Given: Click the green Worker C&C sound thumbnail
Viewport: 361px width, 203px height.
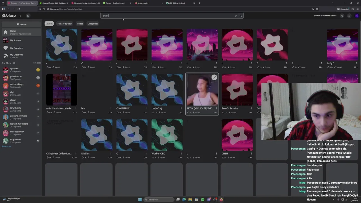Looking at the screenshot, I should (x=167, y=135).
